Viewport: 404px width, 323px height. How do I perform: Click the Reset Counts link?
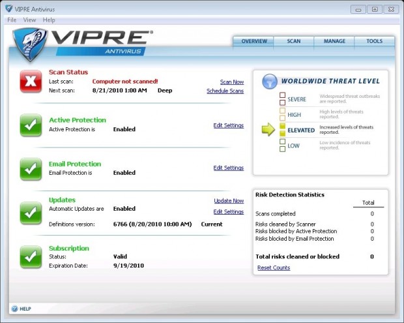274,268
